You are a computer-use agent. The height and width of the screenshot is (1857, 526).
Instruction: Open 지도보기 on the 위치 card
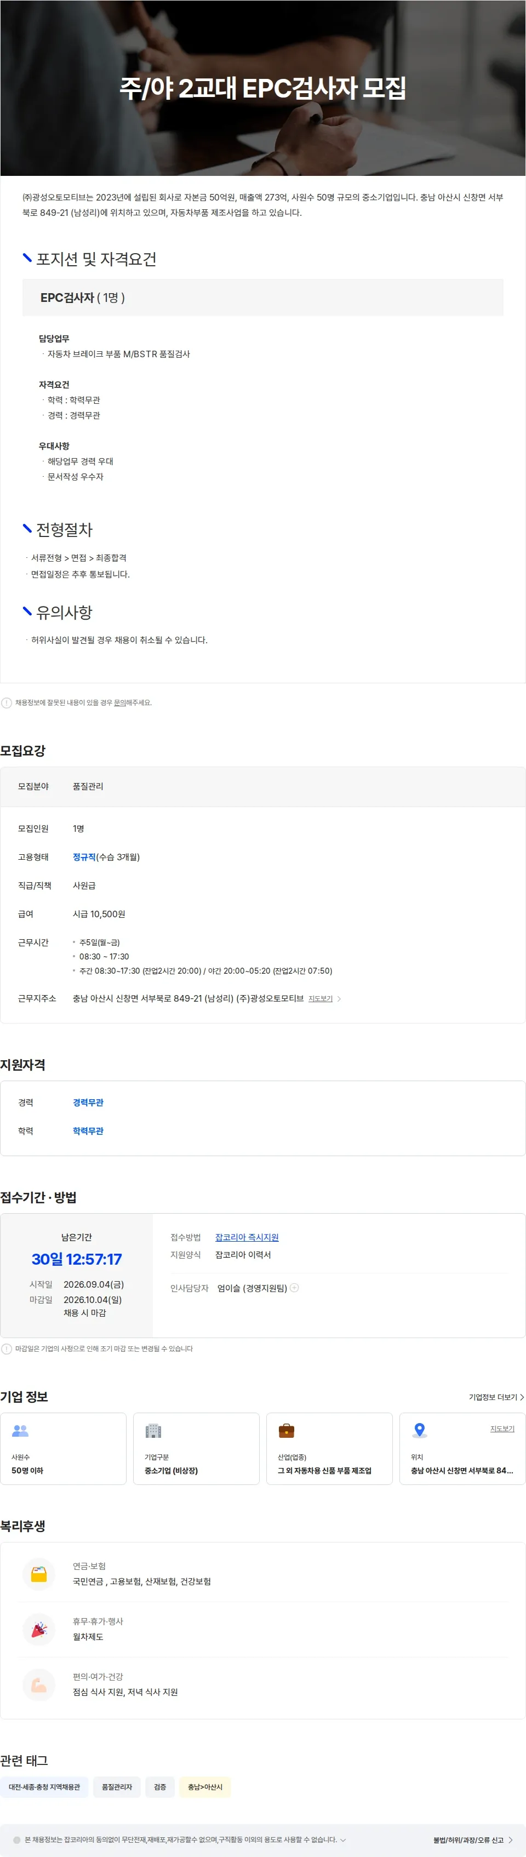[502, 1429]
